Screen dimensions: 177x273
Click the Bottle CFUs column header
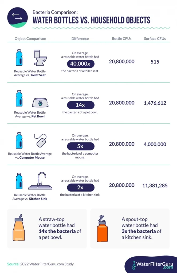[x=122, y=39]
